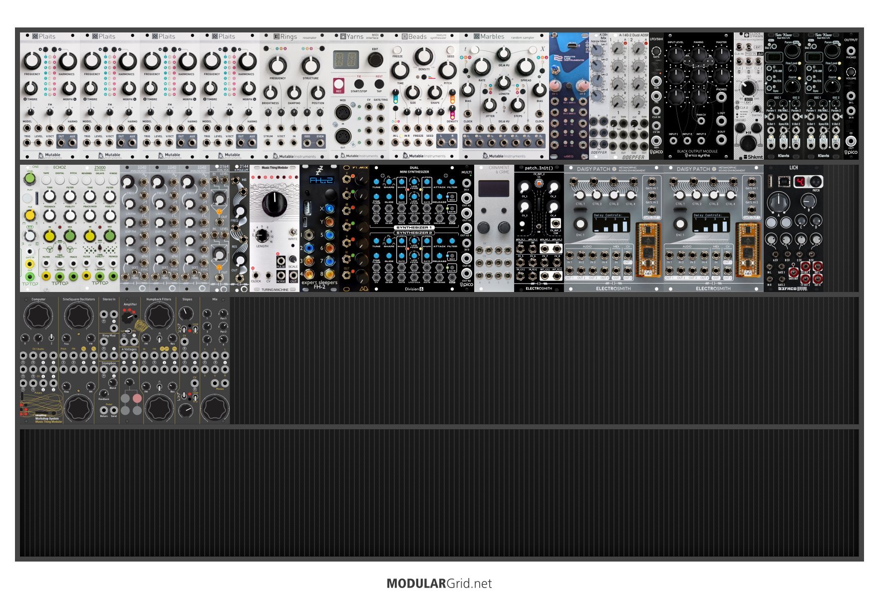The image size is (879, 594).
Task: Click the LENGTH knob on Turing Machine
Action: click(262, 236)
